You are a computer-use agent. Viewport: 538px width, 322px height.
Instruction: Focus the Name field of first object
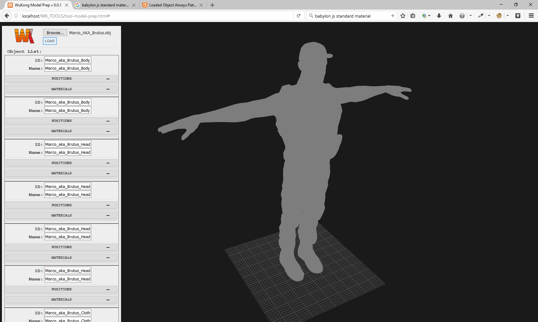68,68
